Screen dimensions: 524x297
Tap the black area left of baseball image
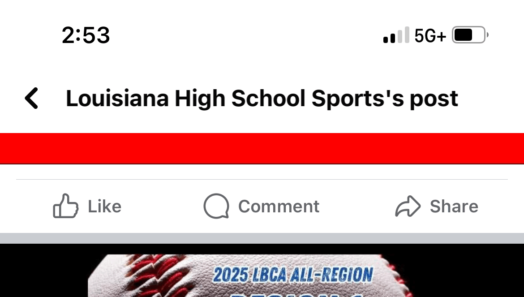coord(43,270)
